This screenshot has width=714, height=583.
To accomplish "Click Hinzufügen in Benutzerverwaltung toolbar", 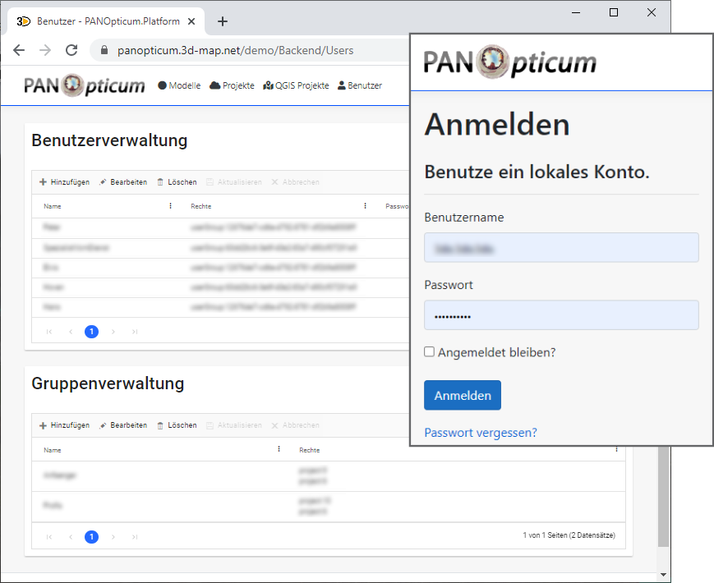I will point(64,182).
